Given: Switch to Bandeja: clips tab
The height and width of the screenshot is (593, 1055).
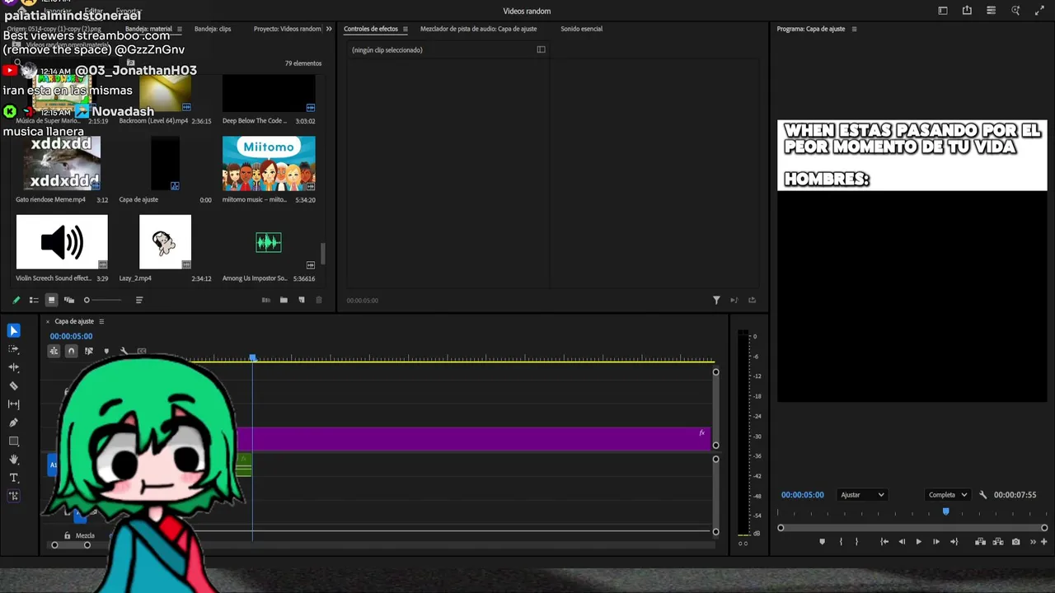Looking at the screenshot, I should [x=213, y=29].
